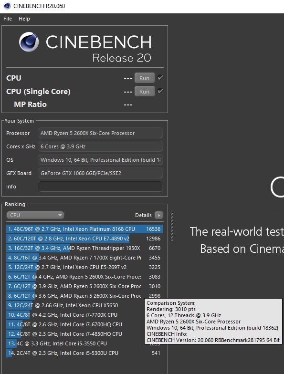Open the File menu
Screen dimensions: 284x374
(x=8, y=19)
